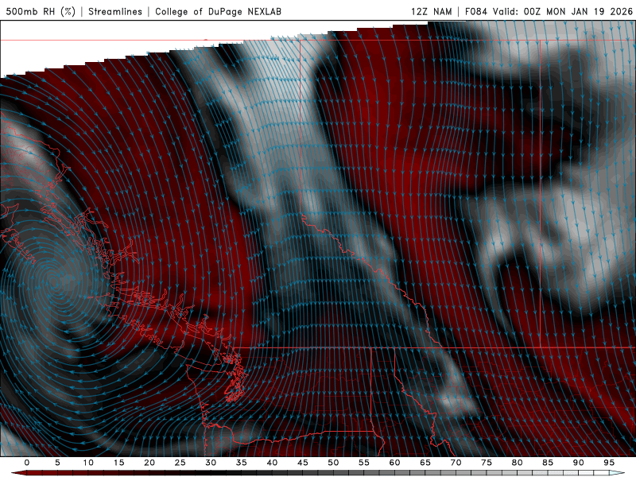The image size is (636, 477).
Task: Click the '55' colorbar scale label
Action: (x=364, y=463)
